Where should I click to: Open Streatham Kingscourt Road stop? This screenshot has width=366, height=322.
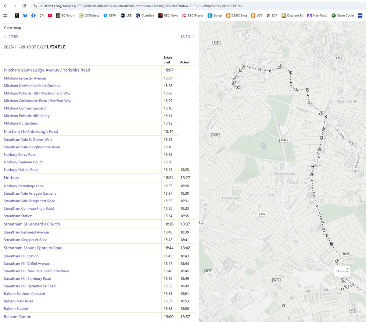pyautogui.click(x=26, y=240)
